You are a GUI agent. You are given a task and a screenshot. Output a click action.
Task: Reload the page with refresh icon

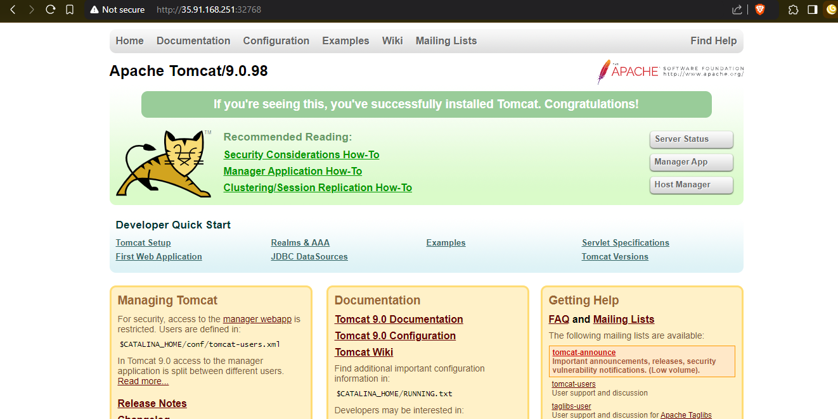[51, 9]
